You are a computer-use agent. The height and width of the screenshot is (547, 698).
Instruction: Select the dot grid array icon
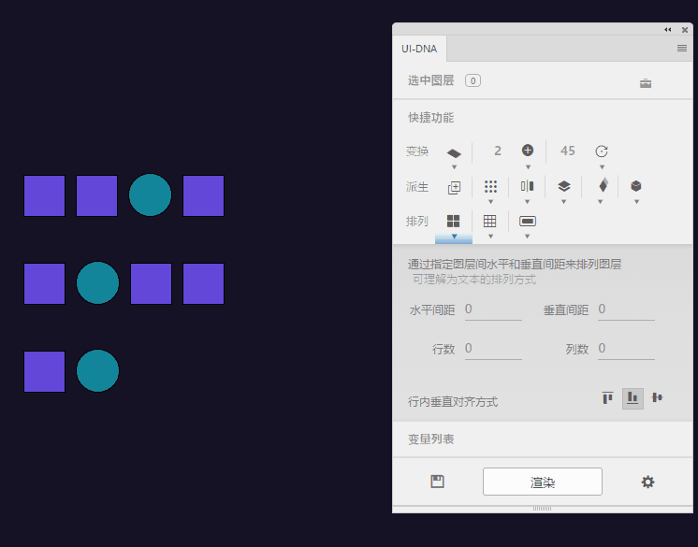[490, 186]
